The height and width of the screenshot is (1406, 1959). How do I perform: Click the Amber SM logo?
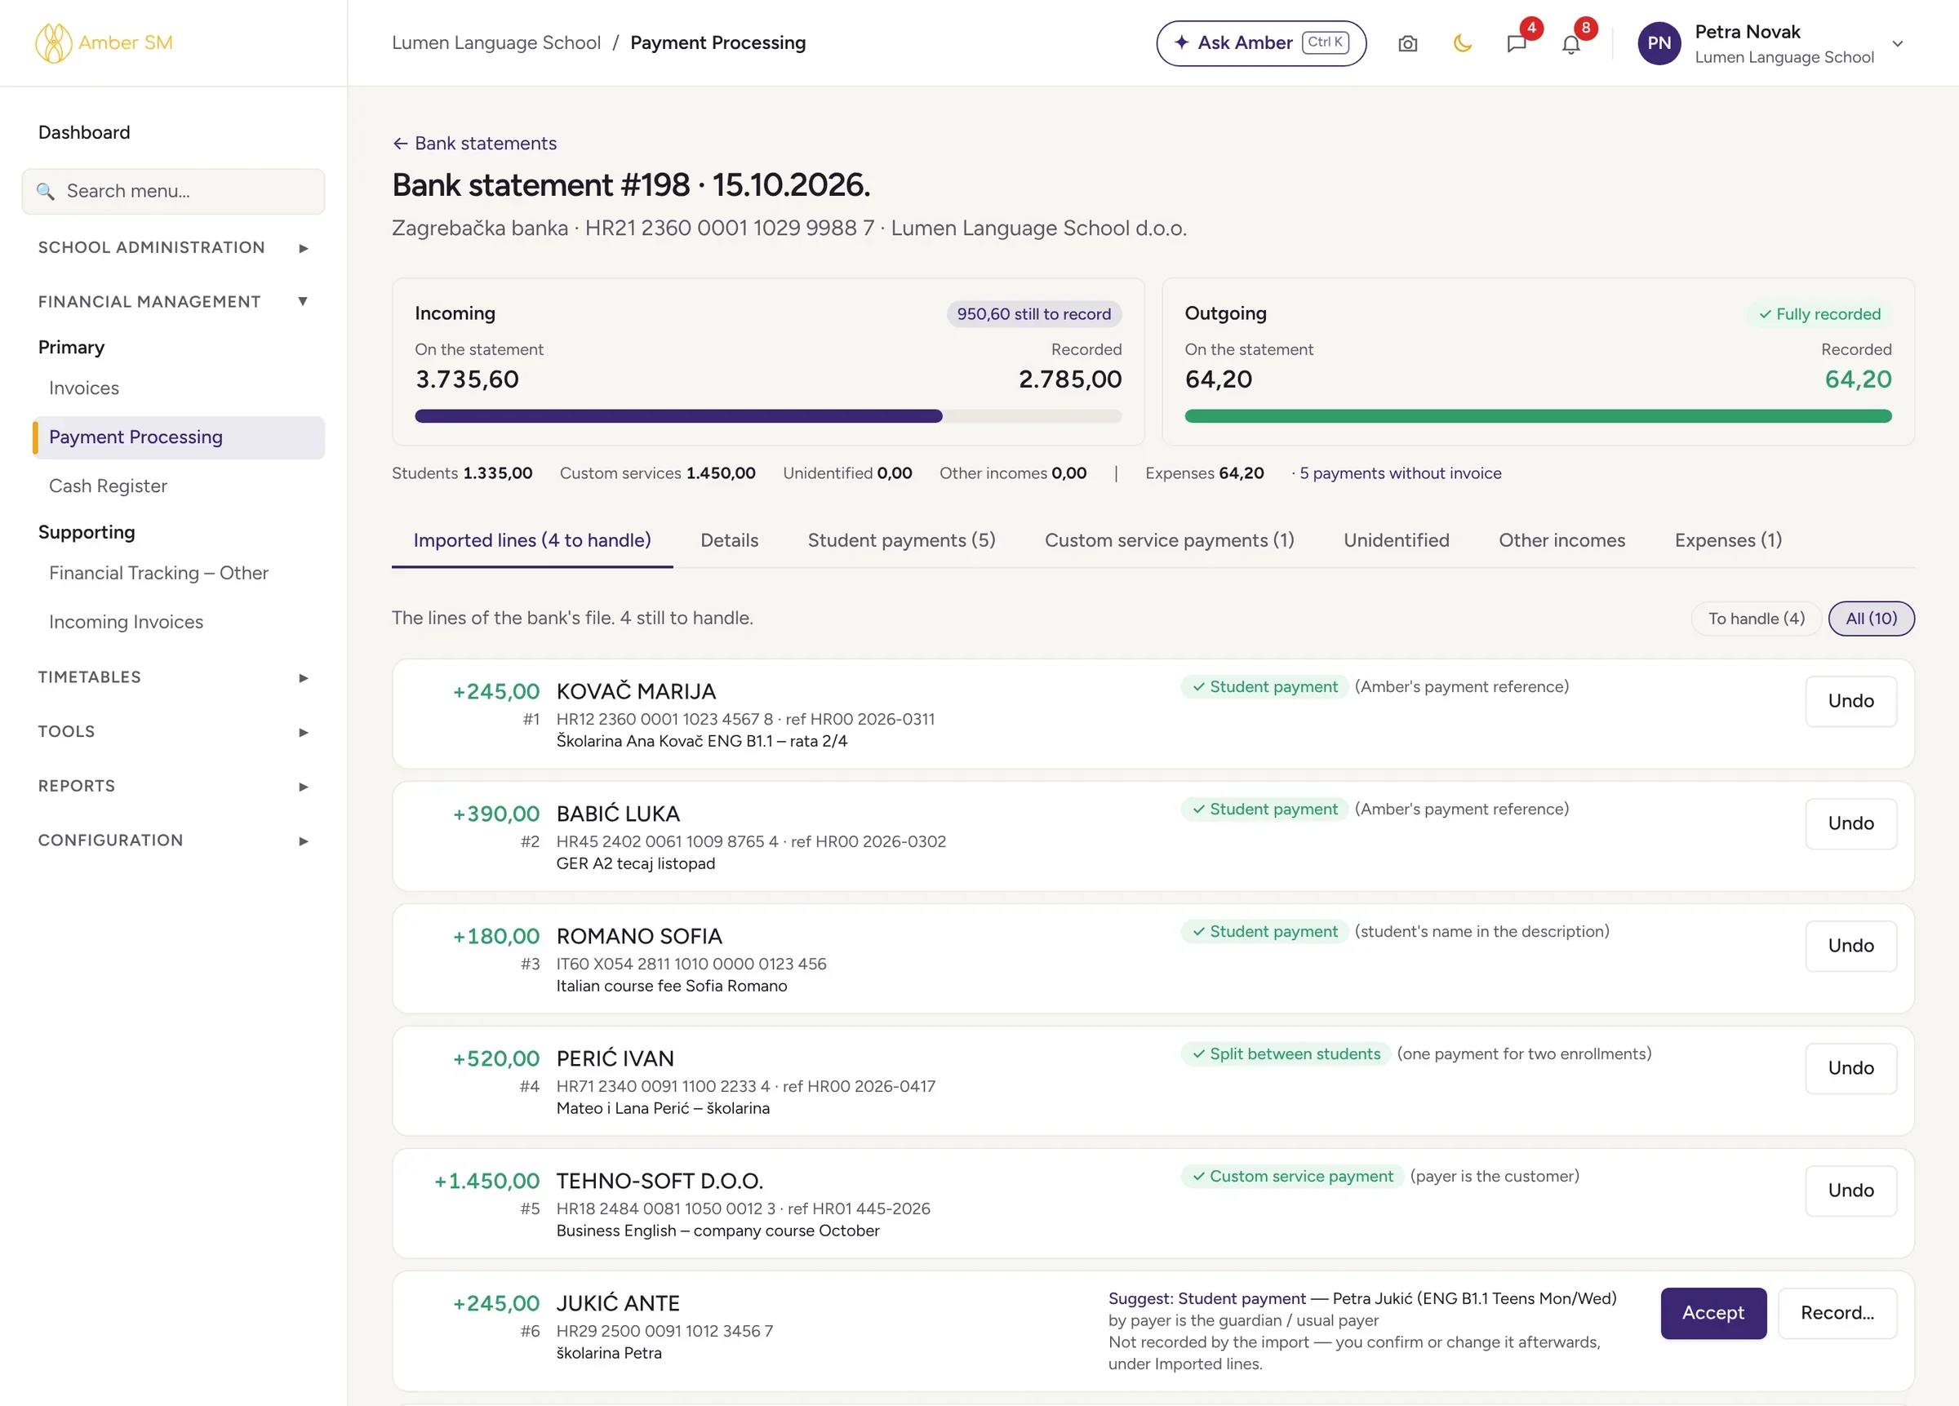click(x=104, y=42)
